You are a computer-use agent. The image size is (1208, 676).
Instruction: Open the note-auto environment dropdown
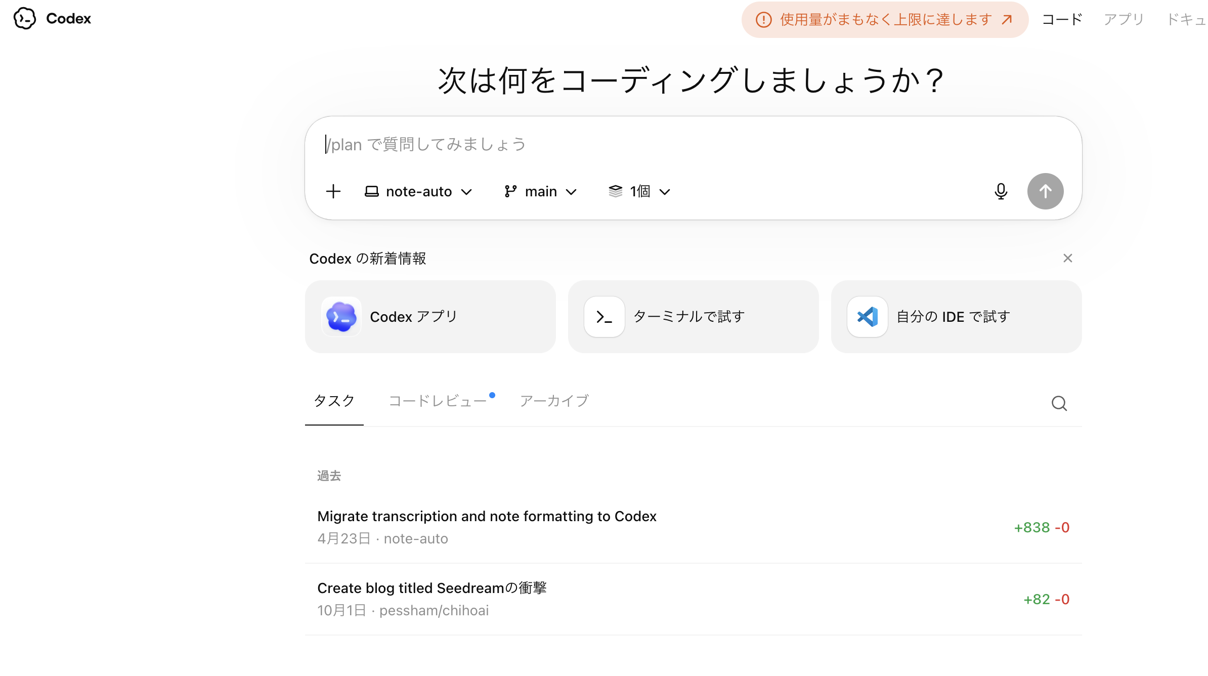[418, 192]
